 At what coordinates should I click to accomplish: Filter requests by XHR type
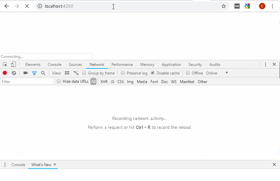point(104,82)
